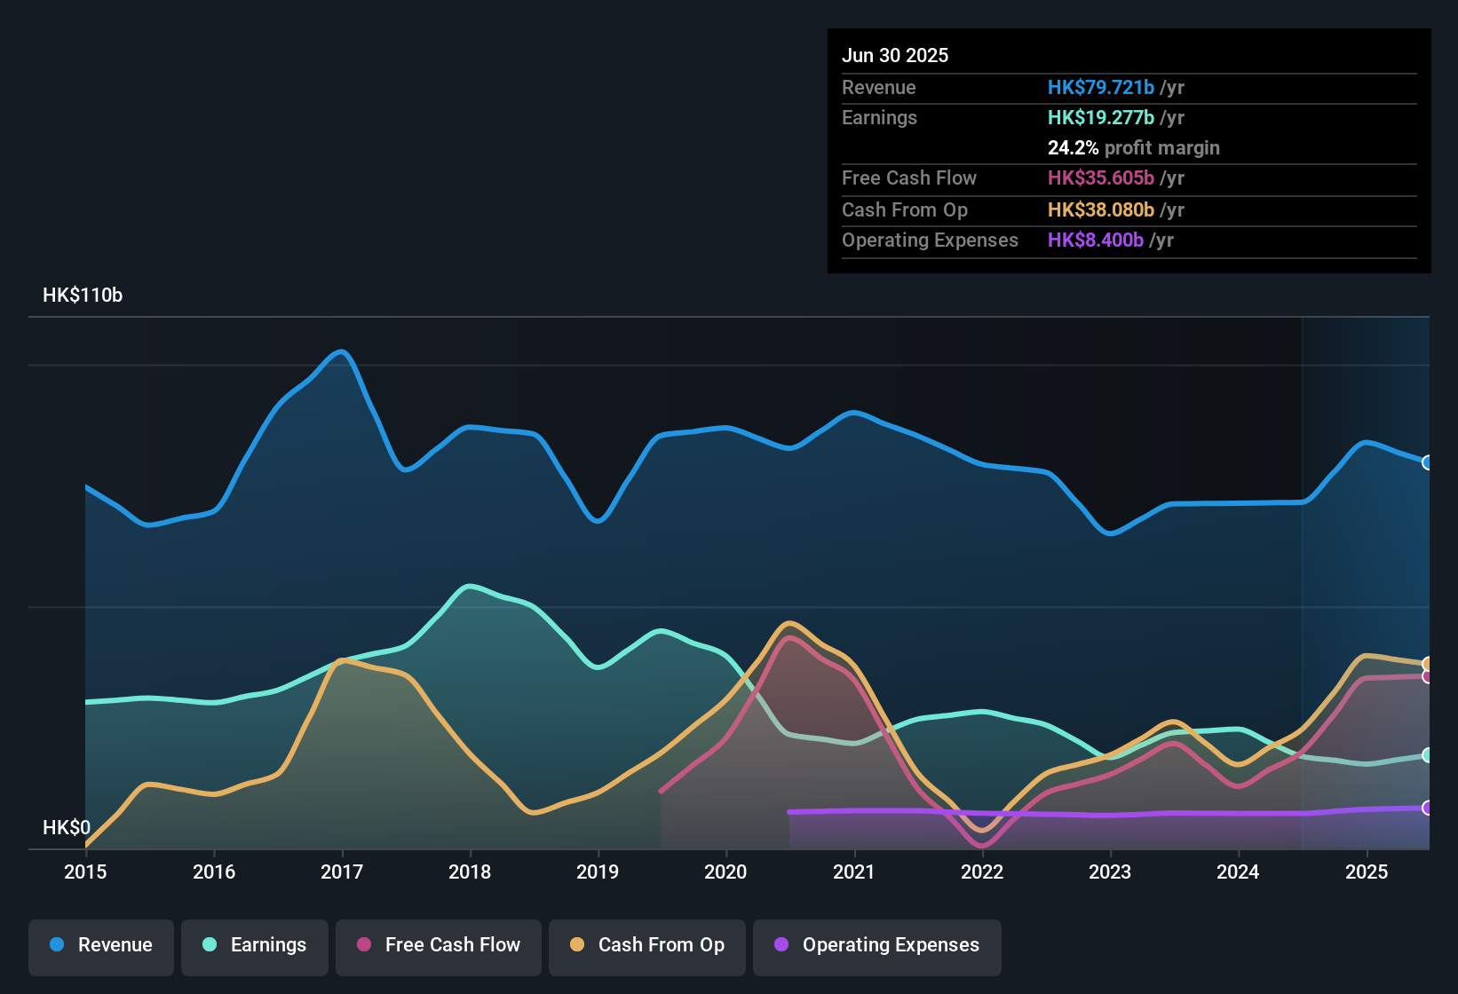The image size is (1458, 994).
Task: Toggle the Operating Expenses series visibility
Action: click(877, 945)
